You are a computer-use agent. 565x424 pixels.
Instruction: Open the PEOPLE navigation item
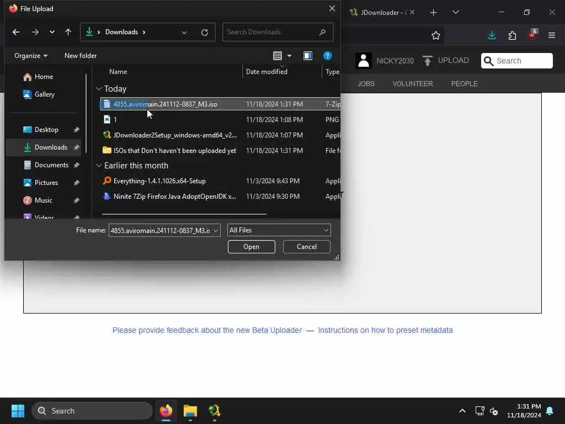coord(464,84)
